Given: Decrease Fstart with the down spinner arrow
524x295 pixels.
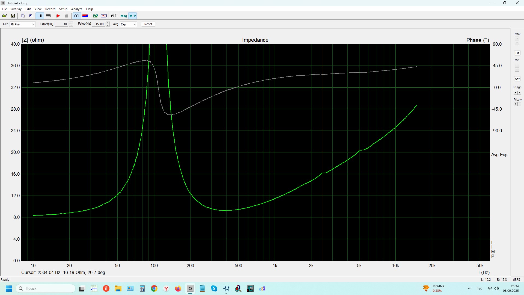Looking at the screenshot, I should pyautogui.click(x=71, y=25).
